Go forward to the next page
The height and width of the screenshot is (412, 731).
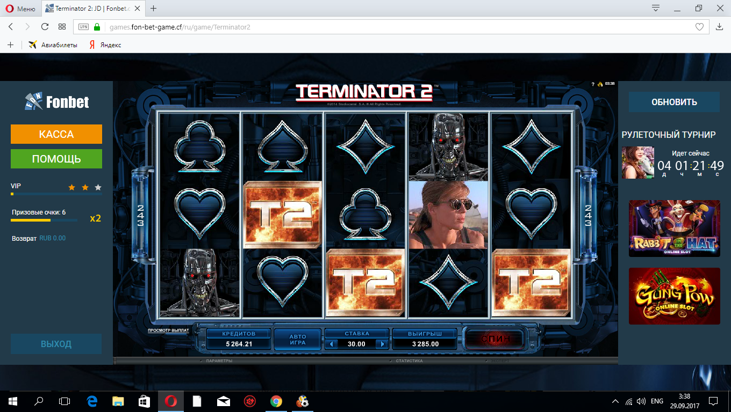pos(28,27)
